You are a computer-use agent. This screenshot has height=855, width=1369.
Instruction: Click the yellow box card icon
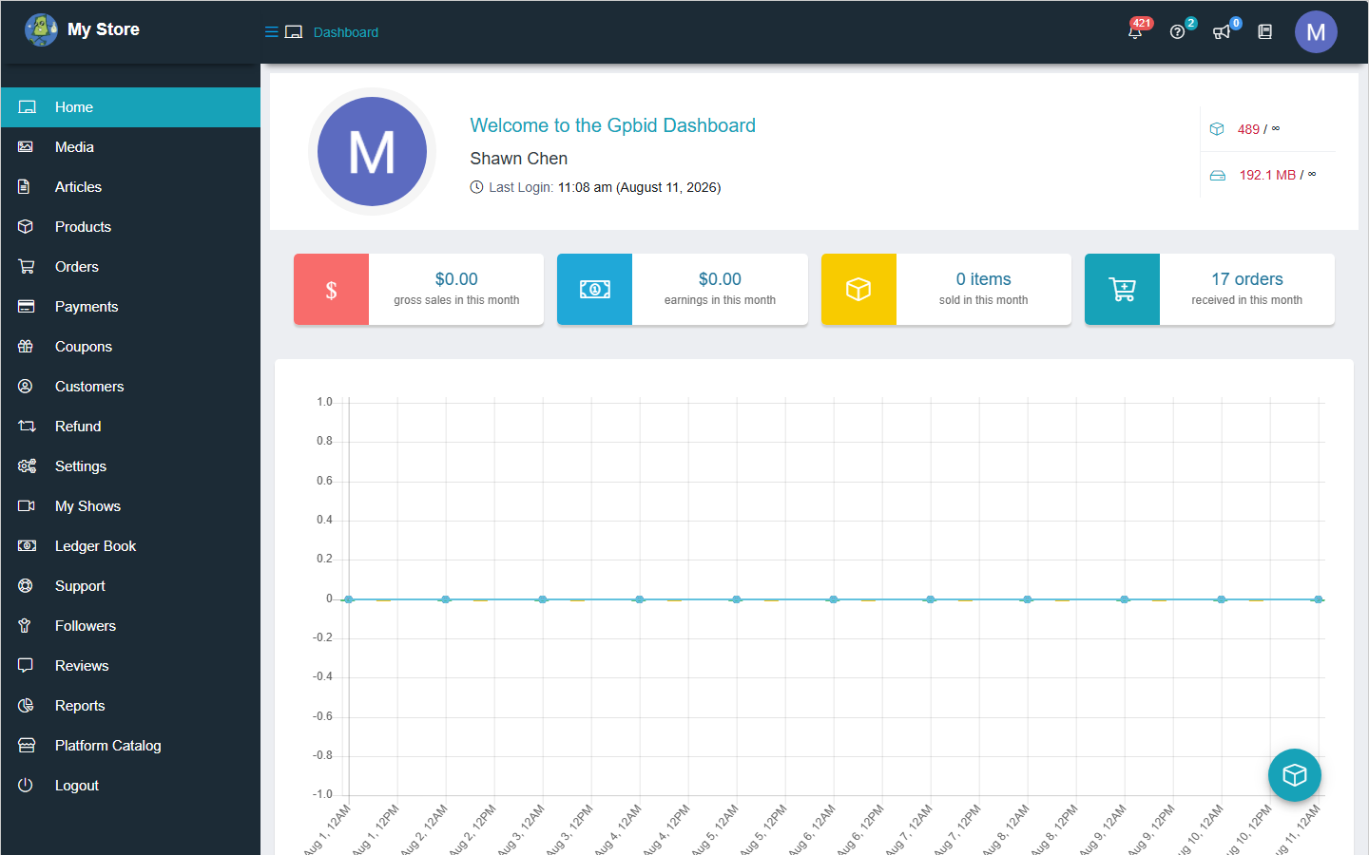tap(858, 290)
